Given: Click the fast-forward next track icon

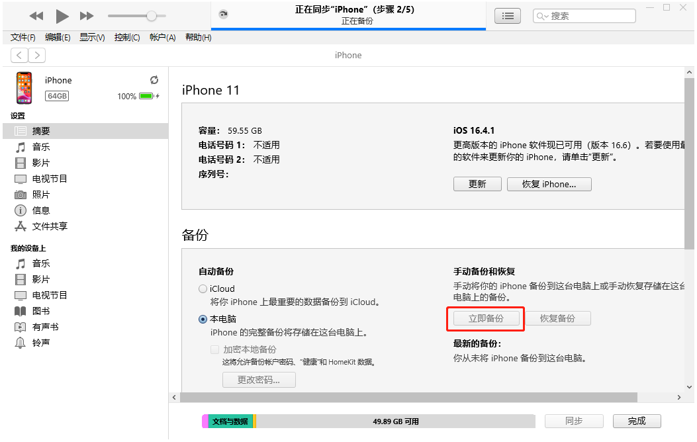Looking at the screenshot, I should pyautogui.click(x=87, y=16).
